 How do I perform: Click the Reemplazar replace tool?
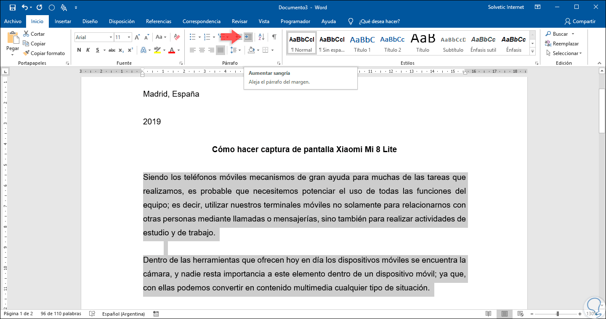tap(562, 44)
